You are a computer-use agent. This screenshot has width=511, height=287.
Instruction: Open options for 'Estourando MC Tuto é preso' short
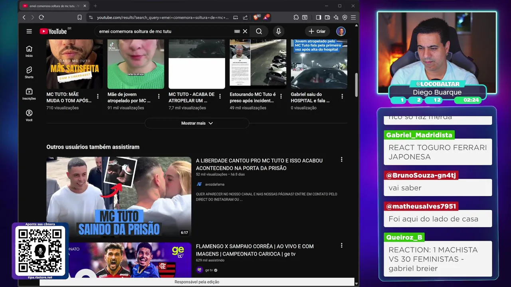(x=281, y=96)
